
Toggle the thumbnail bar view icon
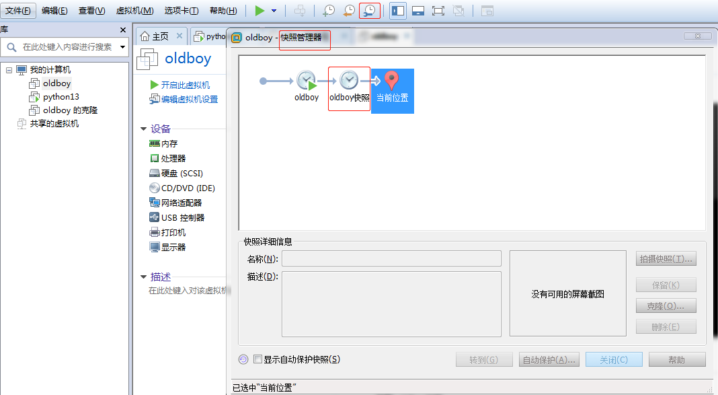coord(418,11)
